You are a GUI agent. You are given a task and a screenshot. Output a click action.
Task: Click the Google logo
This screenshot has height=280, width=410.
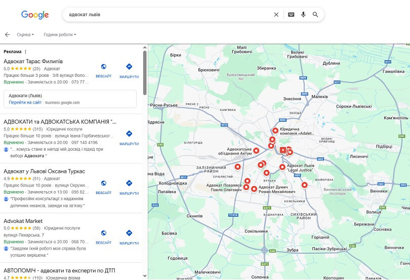point(35,15)
